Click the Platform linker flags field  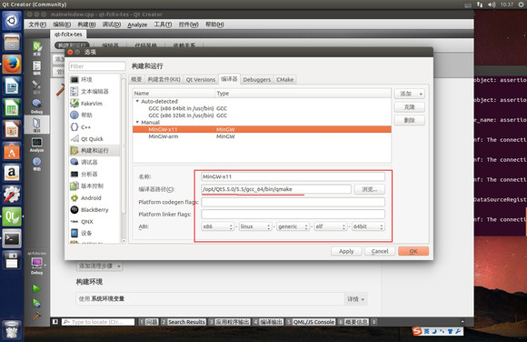pos(293,214)
